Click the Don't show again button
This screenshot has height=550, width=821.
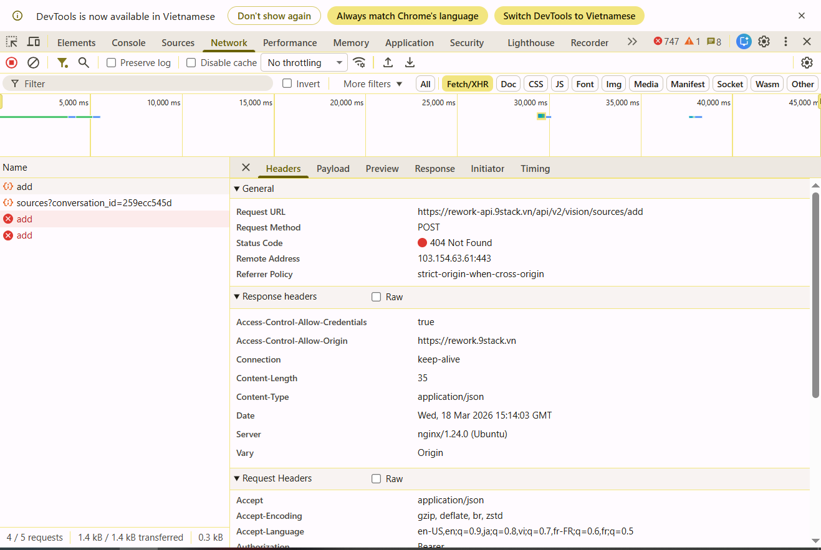click(x=274, y=16)
